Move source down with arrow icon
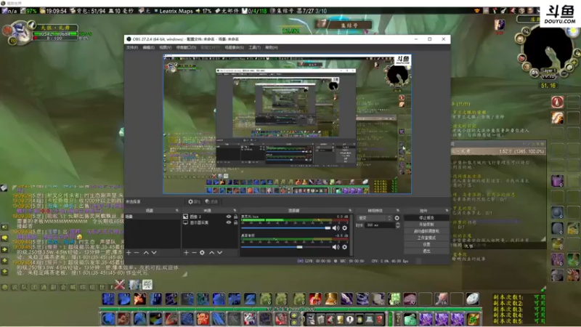Image resolution: width=581 pixels, height=327 pixels. pyautogui.click(x=220, y=252)
